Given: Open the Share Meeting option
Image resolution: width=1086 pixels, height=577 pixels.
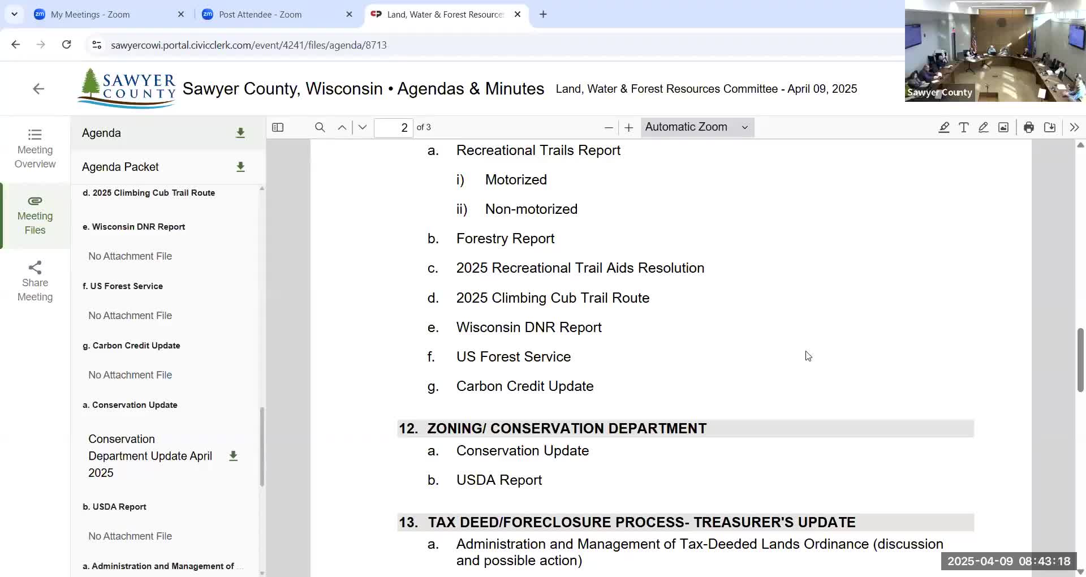Looking at the screenshot, I should coord(35,281).
